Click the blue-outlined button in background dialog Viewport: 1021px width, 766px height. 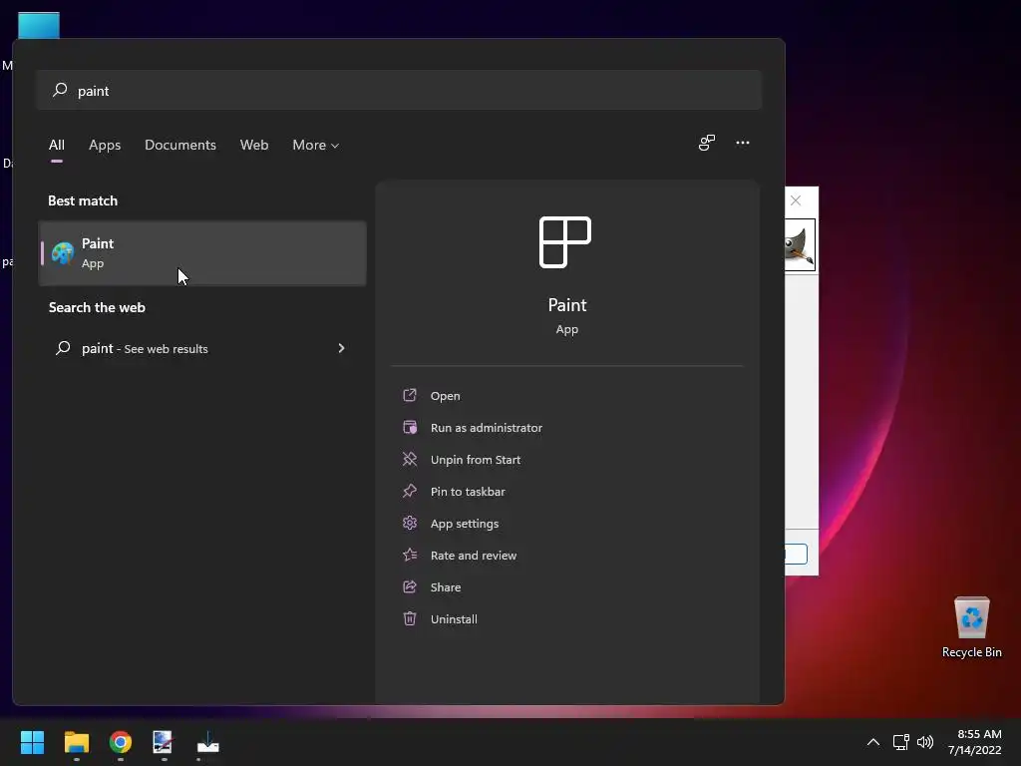click(x=797, y=555)
